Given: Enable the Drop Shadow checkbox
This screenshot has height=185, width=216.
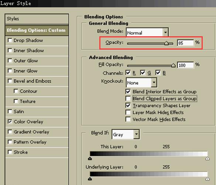Looking at the screenshot, I should tap(10, 40).
